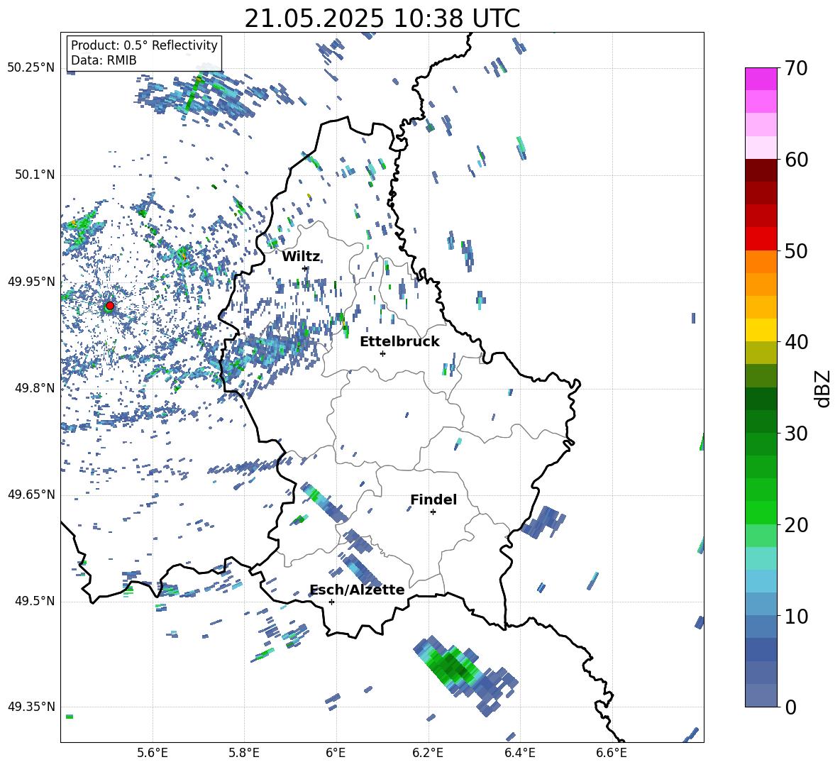The image size is (840, 767).
Task: Click the dBZ colorbar axis label
Action: [x=822, y=388]
